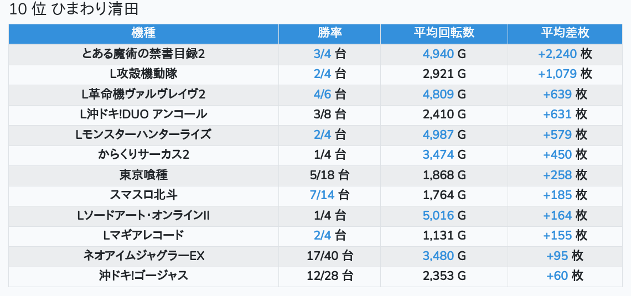The image size is (631, 296).
Task: Select the ネオアイムジャグラーEX entry
Action: click(143, 256)
